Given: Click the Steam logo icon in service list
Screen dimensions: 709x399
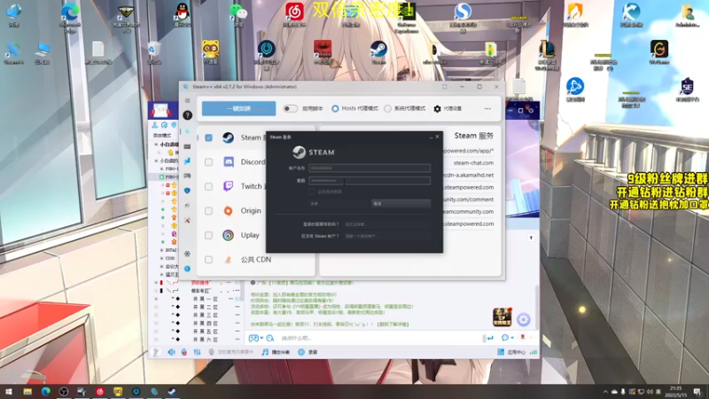Looking at the screenshot, I should tap(229, 137).
